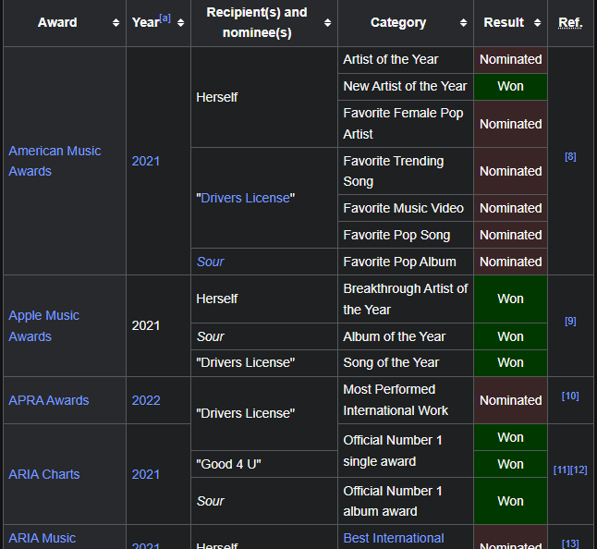Click "Drivers License" cell beside Song of the Year
The image size is (597, 549).
(x=264, y=363)
